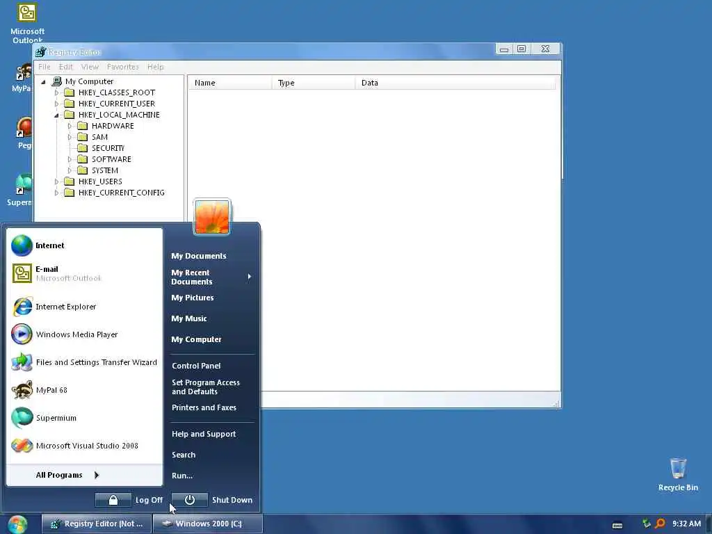Expand HKEY_CURRENT_CONFIG node arrow
This screenshot has height=534, width=712.
(56, 193)
